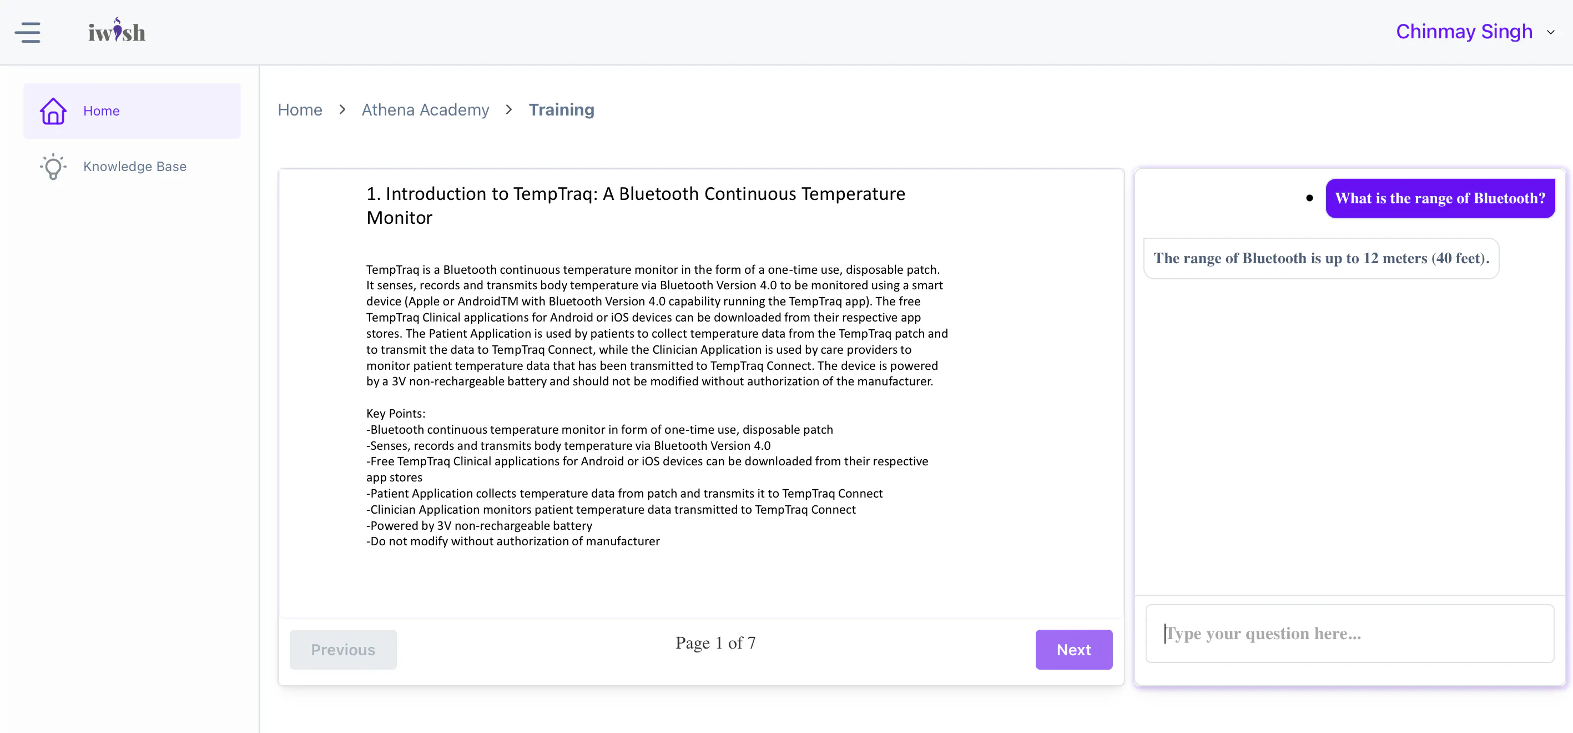
Task: Click the Bluetooth range answer bubble
Action: [1321, 258]
